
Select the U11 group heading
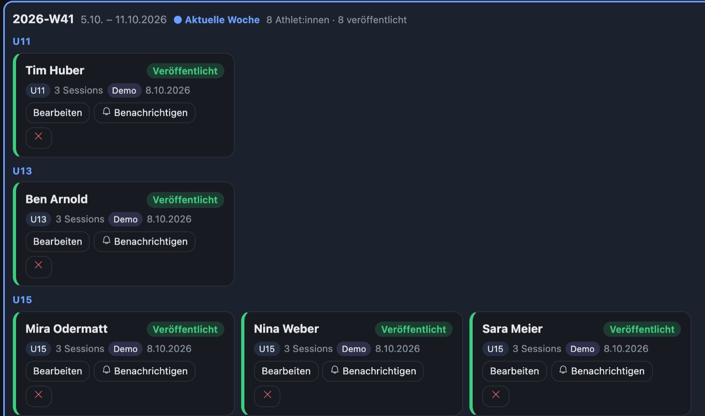pyautogui.click(x=22, y=41)
